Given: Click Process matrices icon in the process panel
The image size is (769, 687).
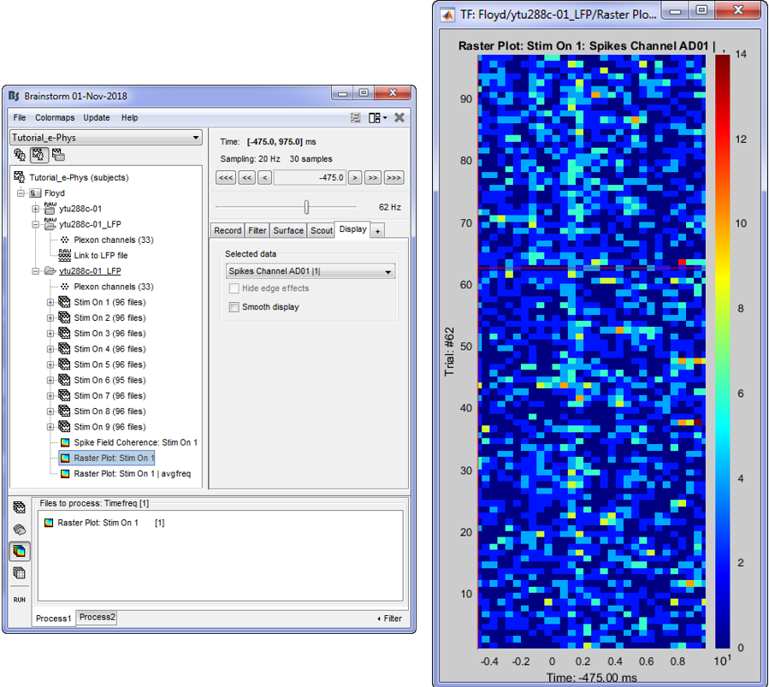Looking at the screenshot, I should (x=20, y=573).
